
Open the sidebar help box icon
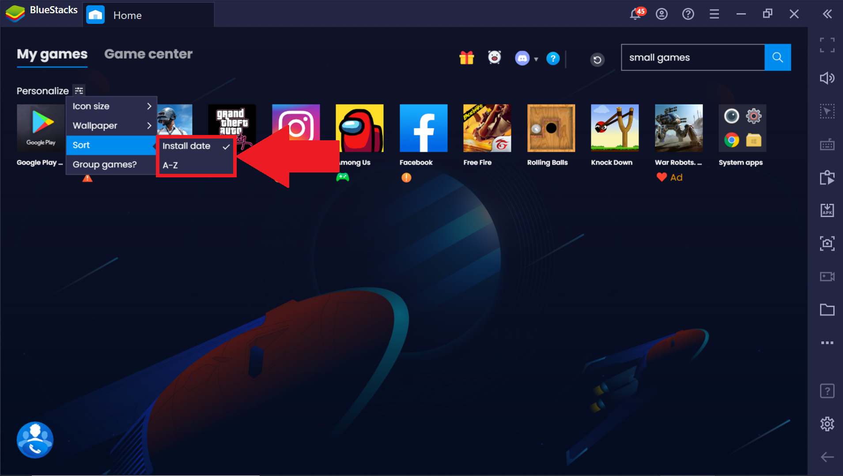827,391
